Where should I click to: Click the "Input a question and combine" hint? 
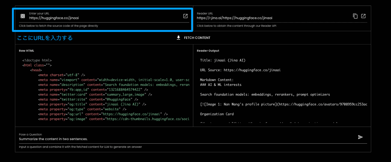tap(80, 147)
